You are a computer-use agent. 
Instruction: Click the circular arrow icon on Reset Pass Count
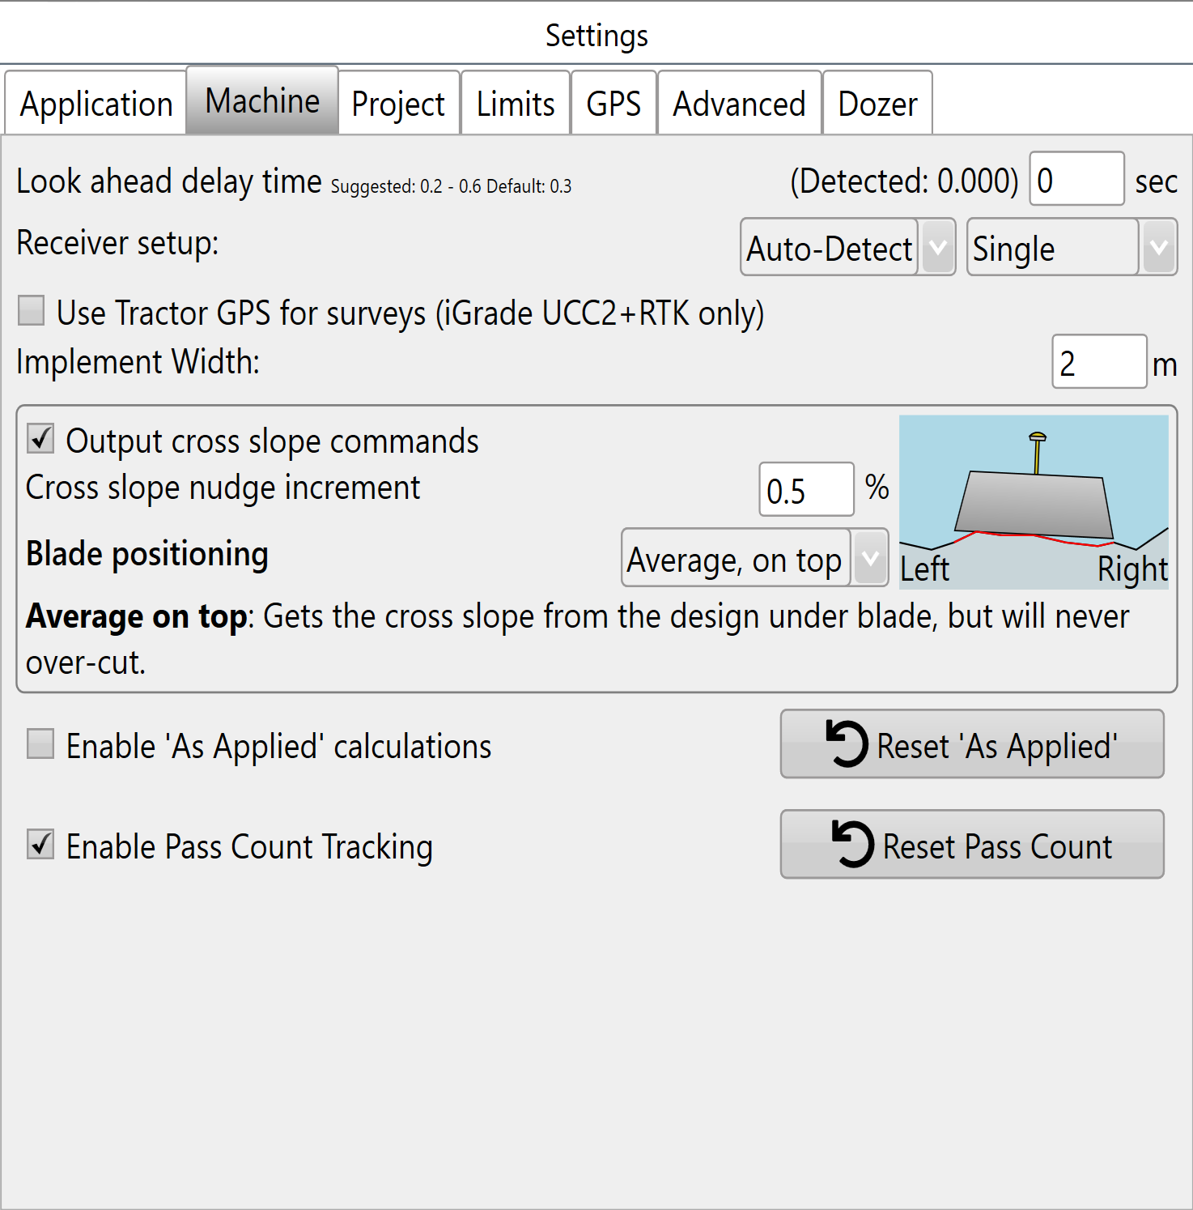(852, 844)
